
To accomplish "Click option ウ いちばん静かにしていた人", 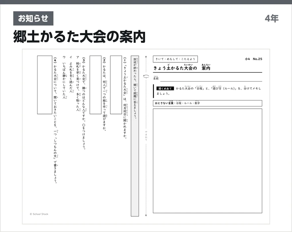I will (64, 78).
